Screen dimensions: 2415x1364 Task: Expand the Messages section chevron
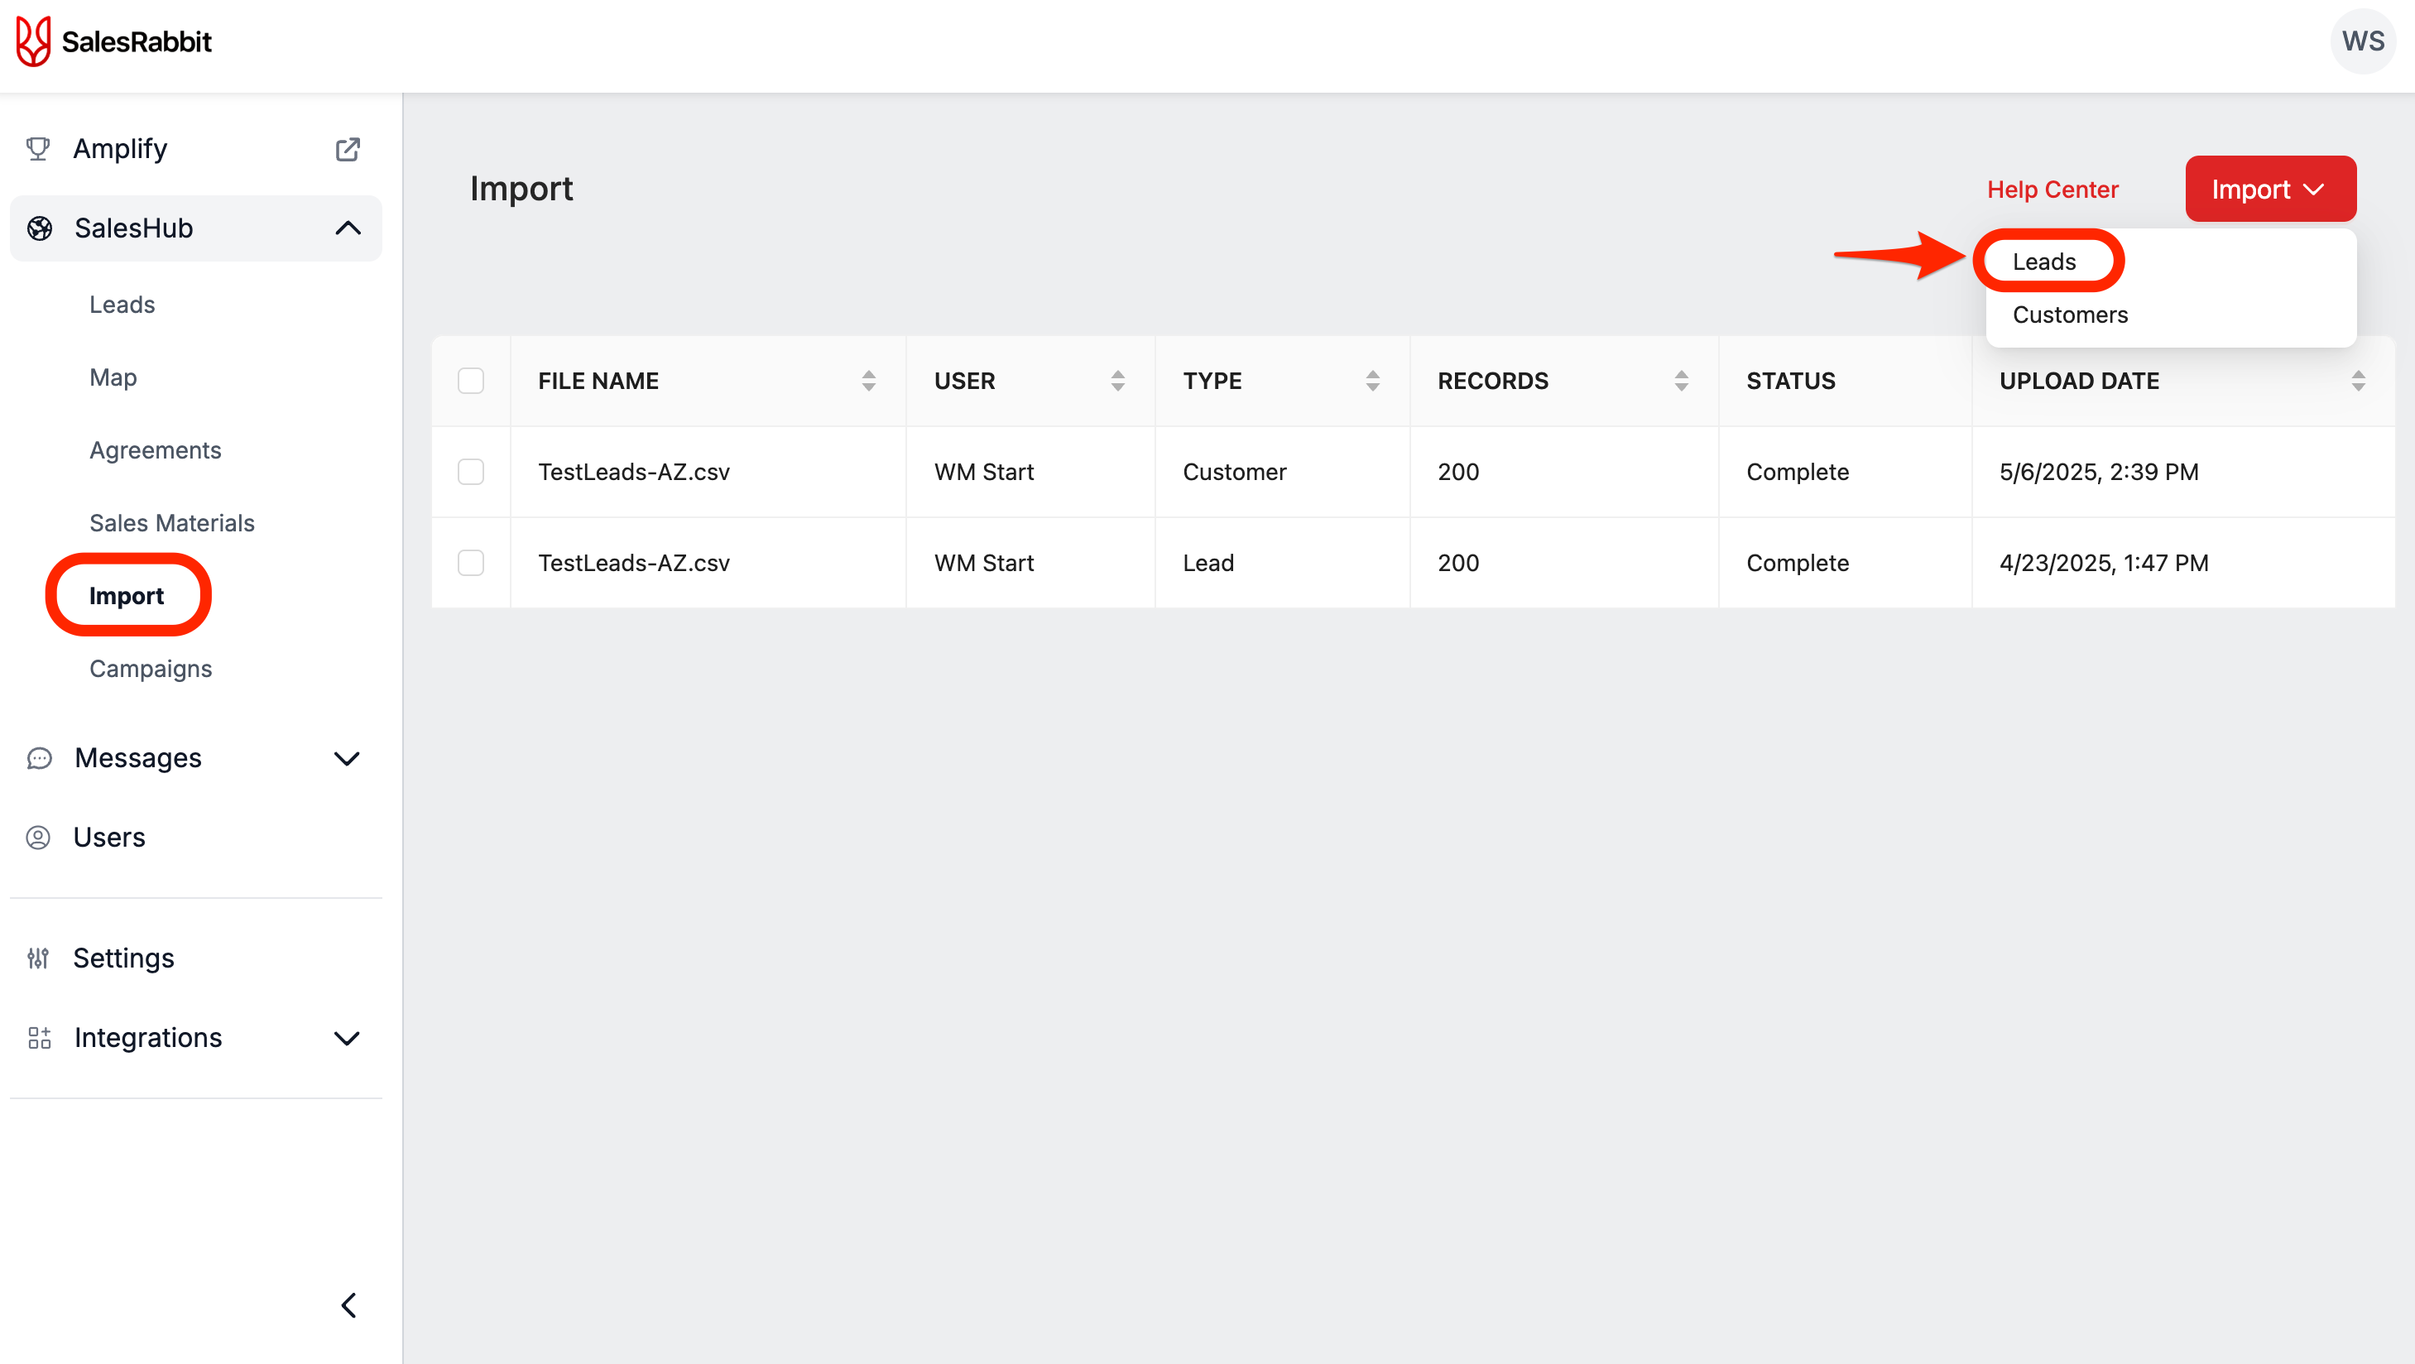click(347, 758)
